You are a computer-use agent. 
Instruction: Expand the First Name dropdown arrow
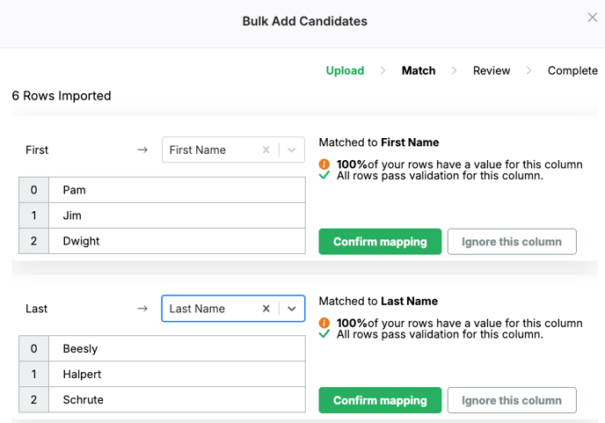point(292,150)
